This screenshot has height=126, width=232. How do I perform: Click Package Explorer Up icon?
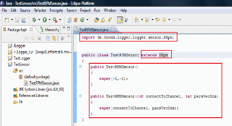pos(39,38)
